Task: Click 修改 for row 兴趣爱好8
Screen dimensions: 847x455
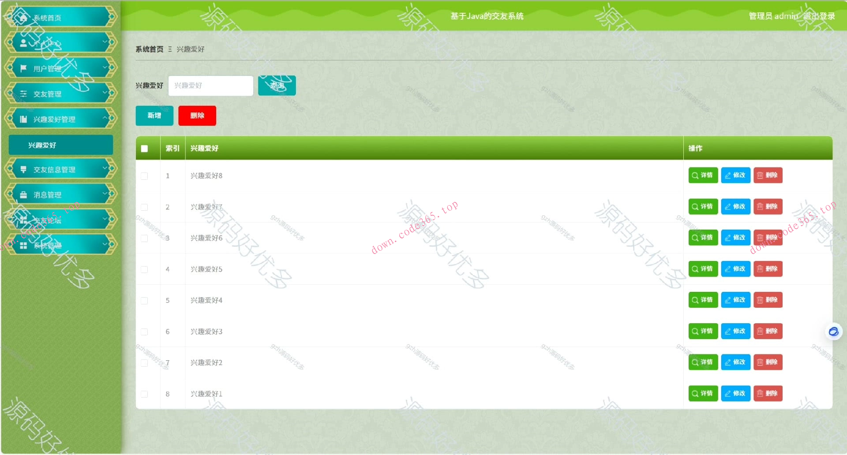Action: (x=736, y=175)
